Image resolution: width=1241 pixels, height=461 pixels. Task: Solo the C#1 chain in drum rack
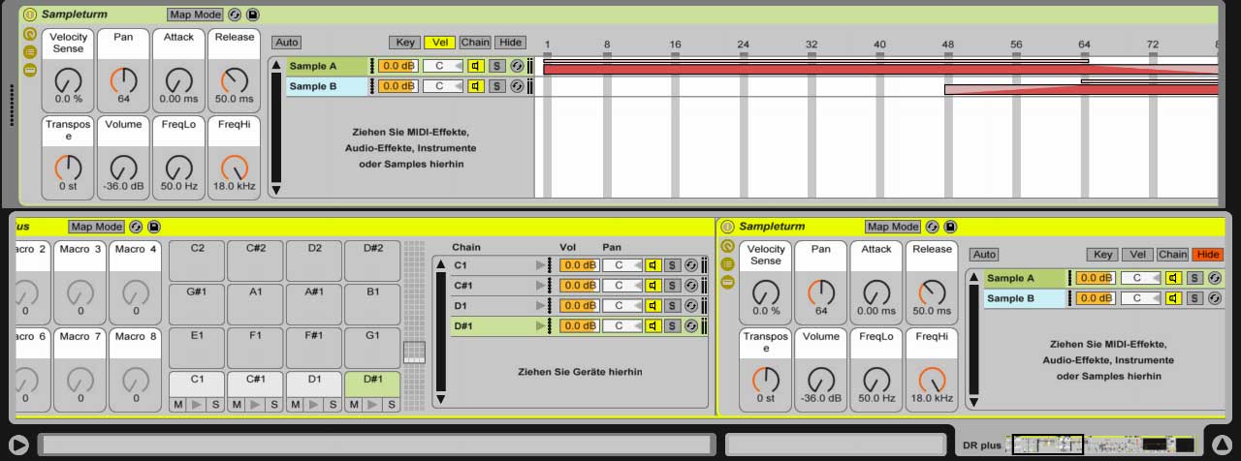click(x=672, y=286)
